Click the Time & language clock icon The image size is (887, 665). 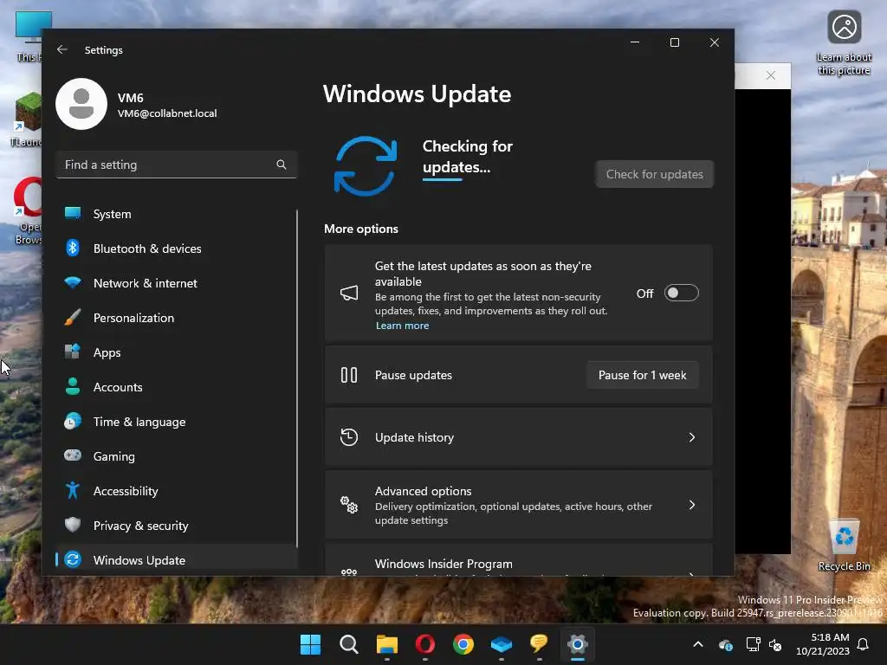(x=73, y=422)
